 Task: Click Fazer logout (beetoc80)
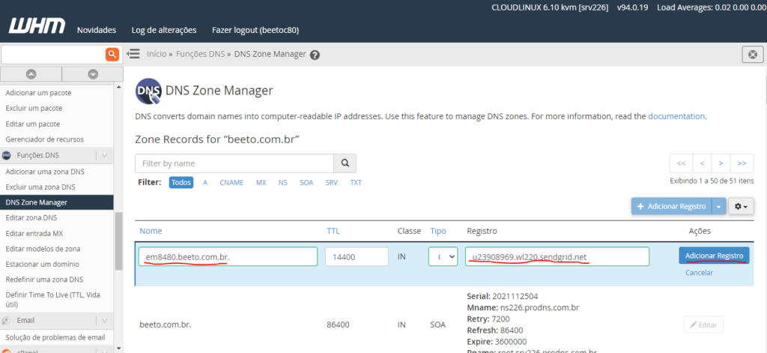point(255,30)
